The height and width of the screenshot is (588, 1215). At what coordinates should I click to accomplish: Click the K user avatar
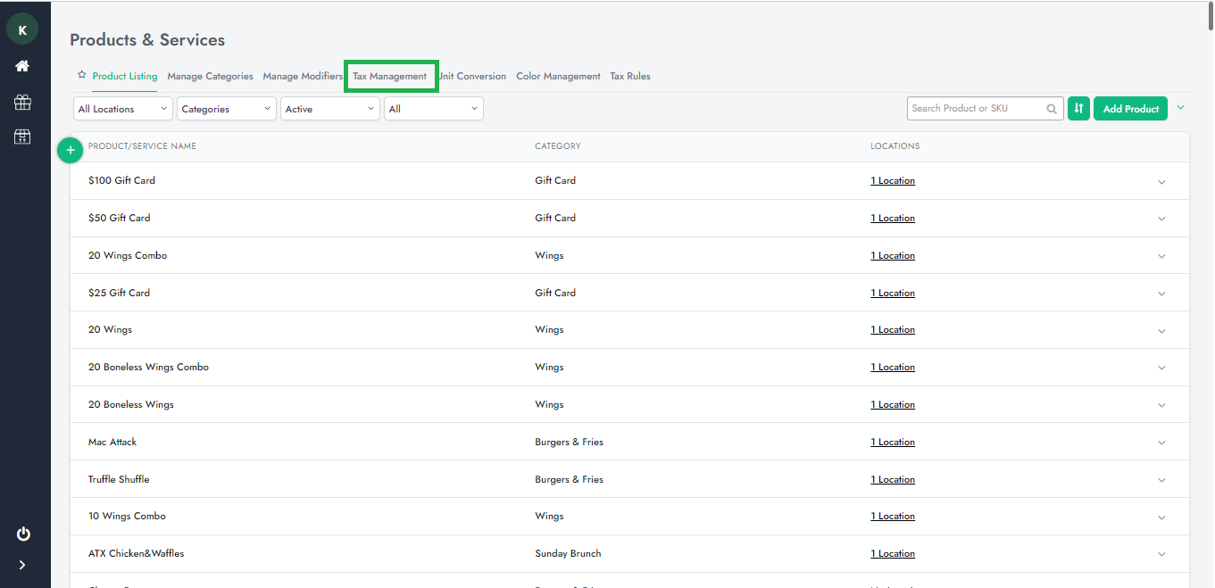tap(22, 30)
